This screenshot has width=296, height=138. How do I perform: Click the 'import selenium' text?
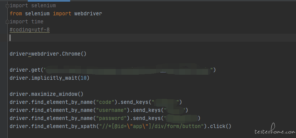(x=33, y=6)
